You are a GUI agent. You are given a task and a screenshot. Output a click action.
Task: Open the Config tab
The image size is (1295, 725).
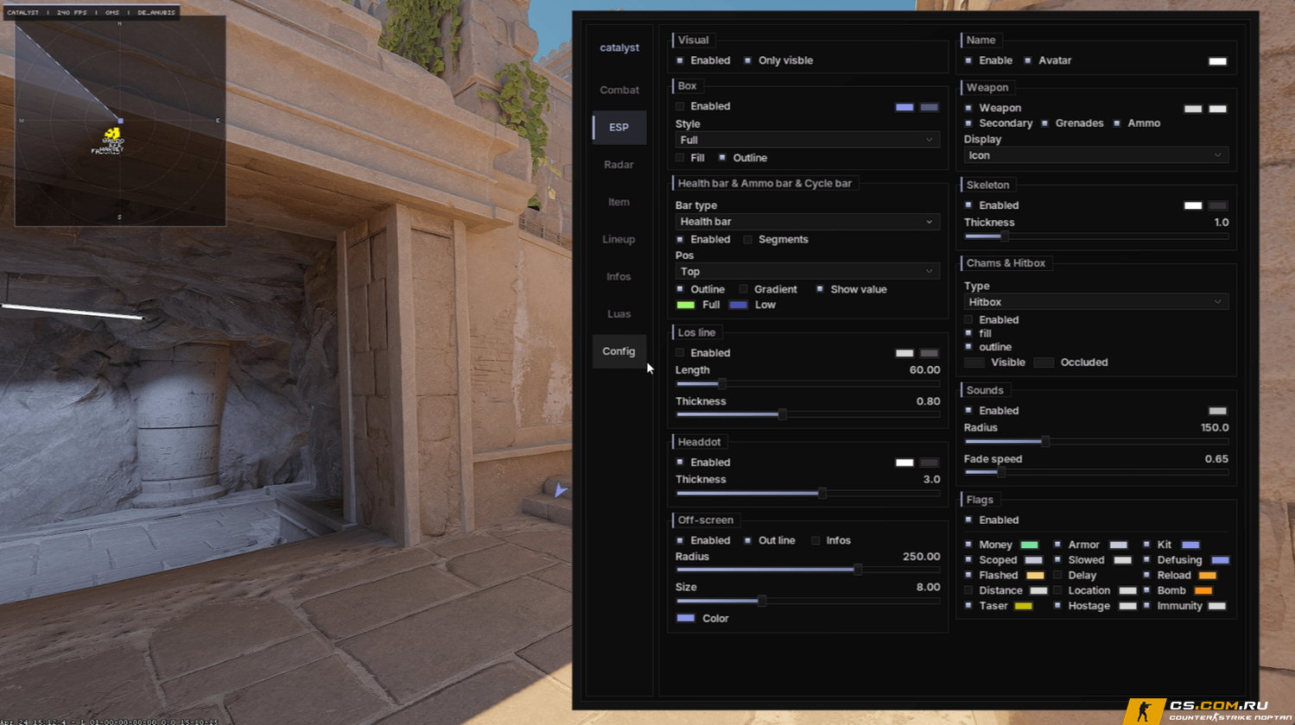(x=619, y=351)
